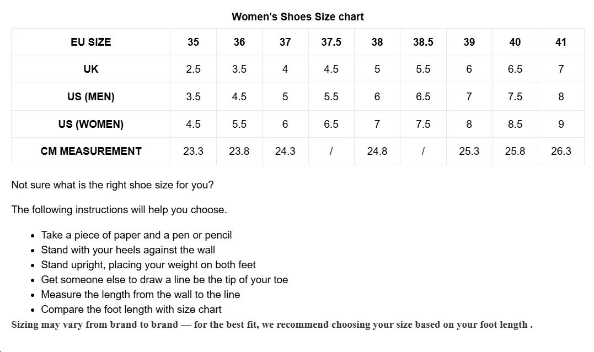Select the CM MEASUREMENT row header
The width and height of the screenshot is (594, 352).
(90, 151)
